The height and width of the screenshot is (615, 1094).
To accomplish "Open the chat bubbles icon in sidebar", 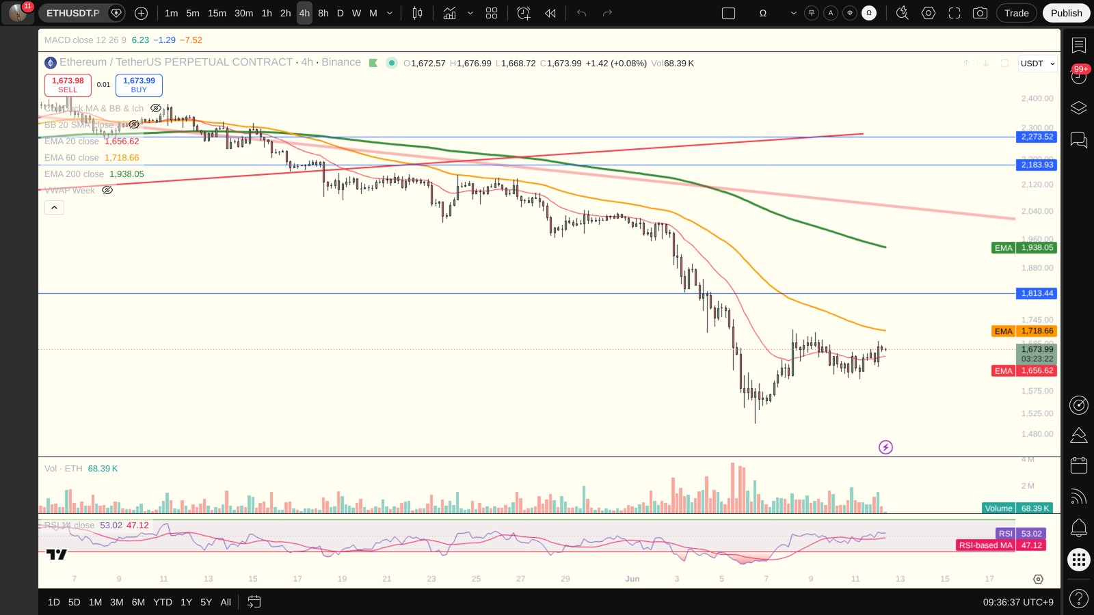I will coord(1079,140).
